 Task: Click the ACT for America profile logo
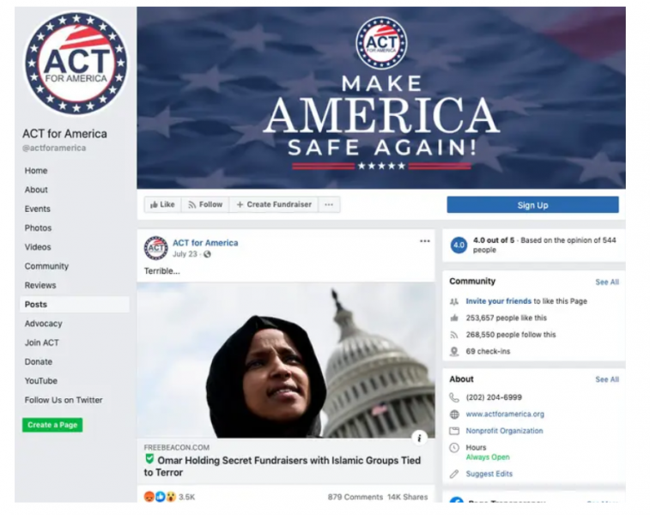pos(76,64)
